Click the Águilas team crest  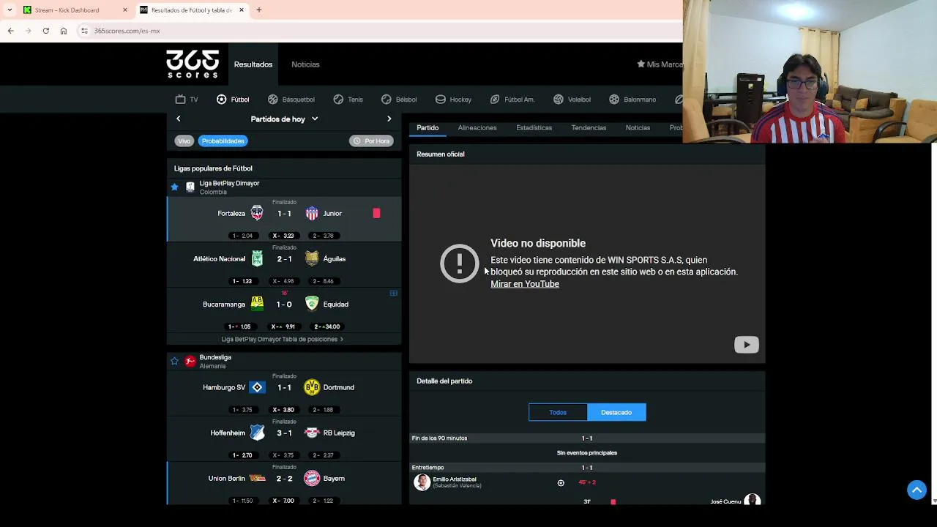click(312, 258)
